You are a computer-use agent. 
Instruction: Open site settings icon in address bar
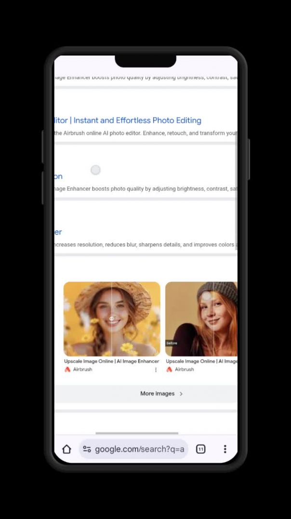click(x=87, y=450)
